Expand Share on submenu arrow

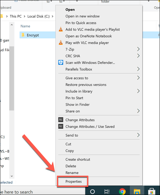click(x=138, y=111)
